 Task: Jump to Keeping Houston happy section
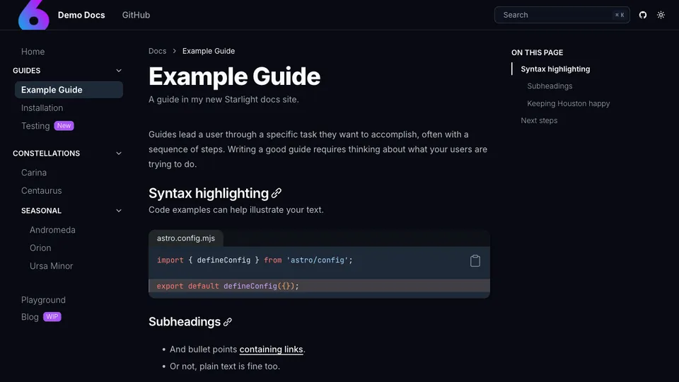pos(568,103)
